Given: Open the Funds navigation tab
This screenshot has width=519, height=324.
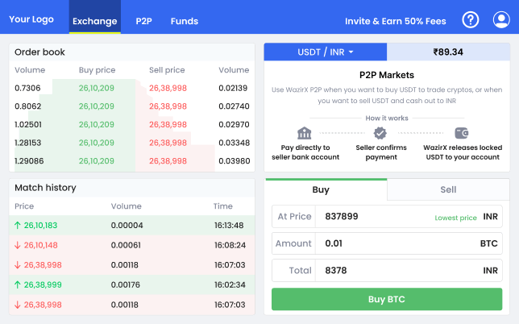Looking at the screenshot, I should [x=185, y=21].
